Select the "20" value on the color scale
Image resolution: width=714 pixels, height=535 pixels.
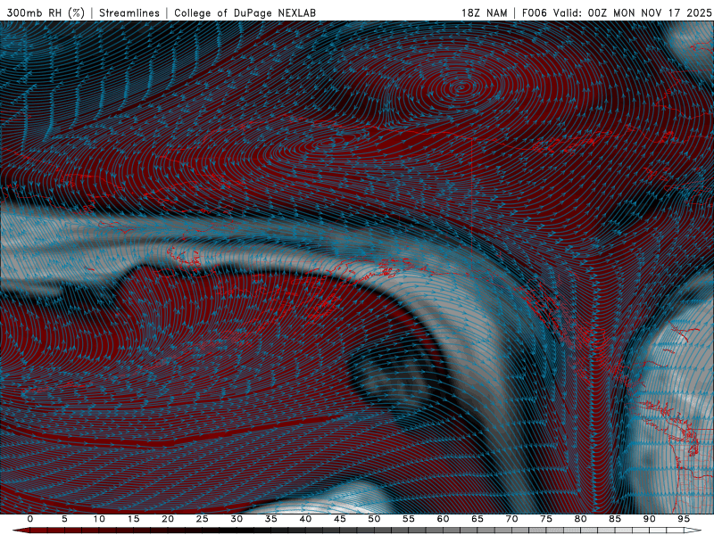coord(168,519)
